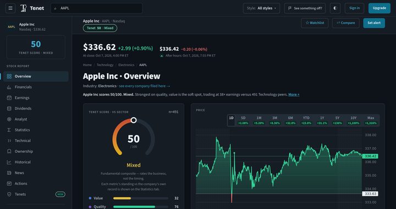Click the Compare button

pyautogui.click(x=345, y=23)
